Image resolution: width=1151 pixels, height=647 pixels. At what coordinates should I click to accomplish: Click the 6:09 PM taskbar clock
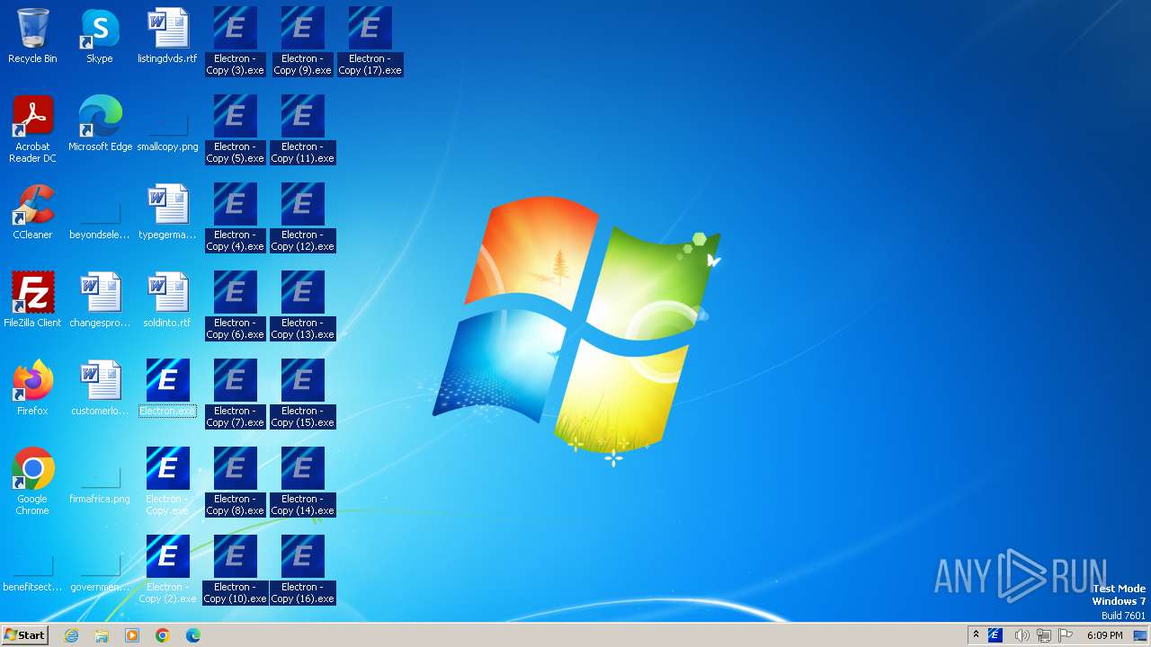[x=1104, y=635]
